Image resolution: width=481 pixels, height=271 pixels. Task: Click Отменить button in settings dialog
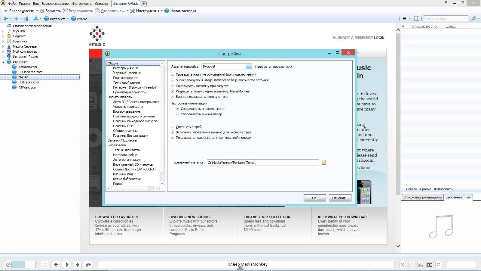[340, 198]
